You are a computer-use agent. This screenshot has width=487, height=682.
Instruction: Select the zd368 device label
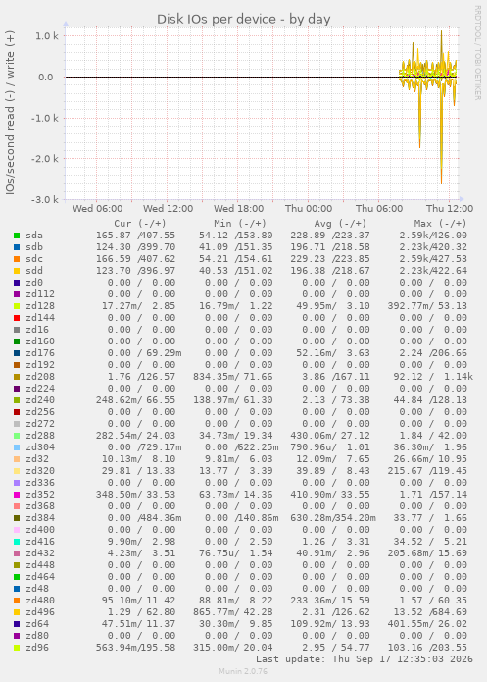(x=40, y=506)
